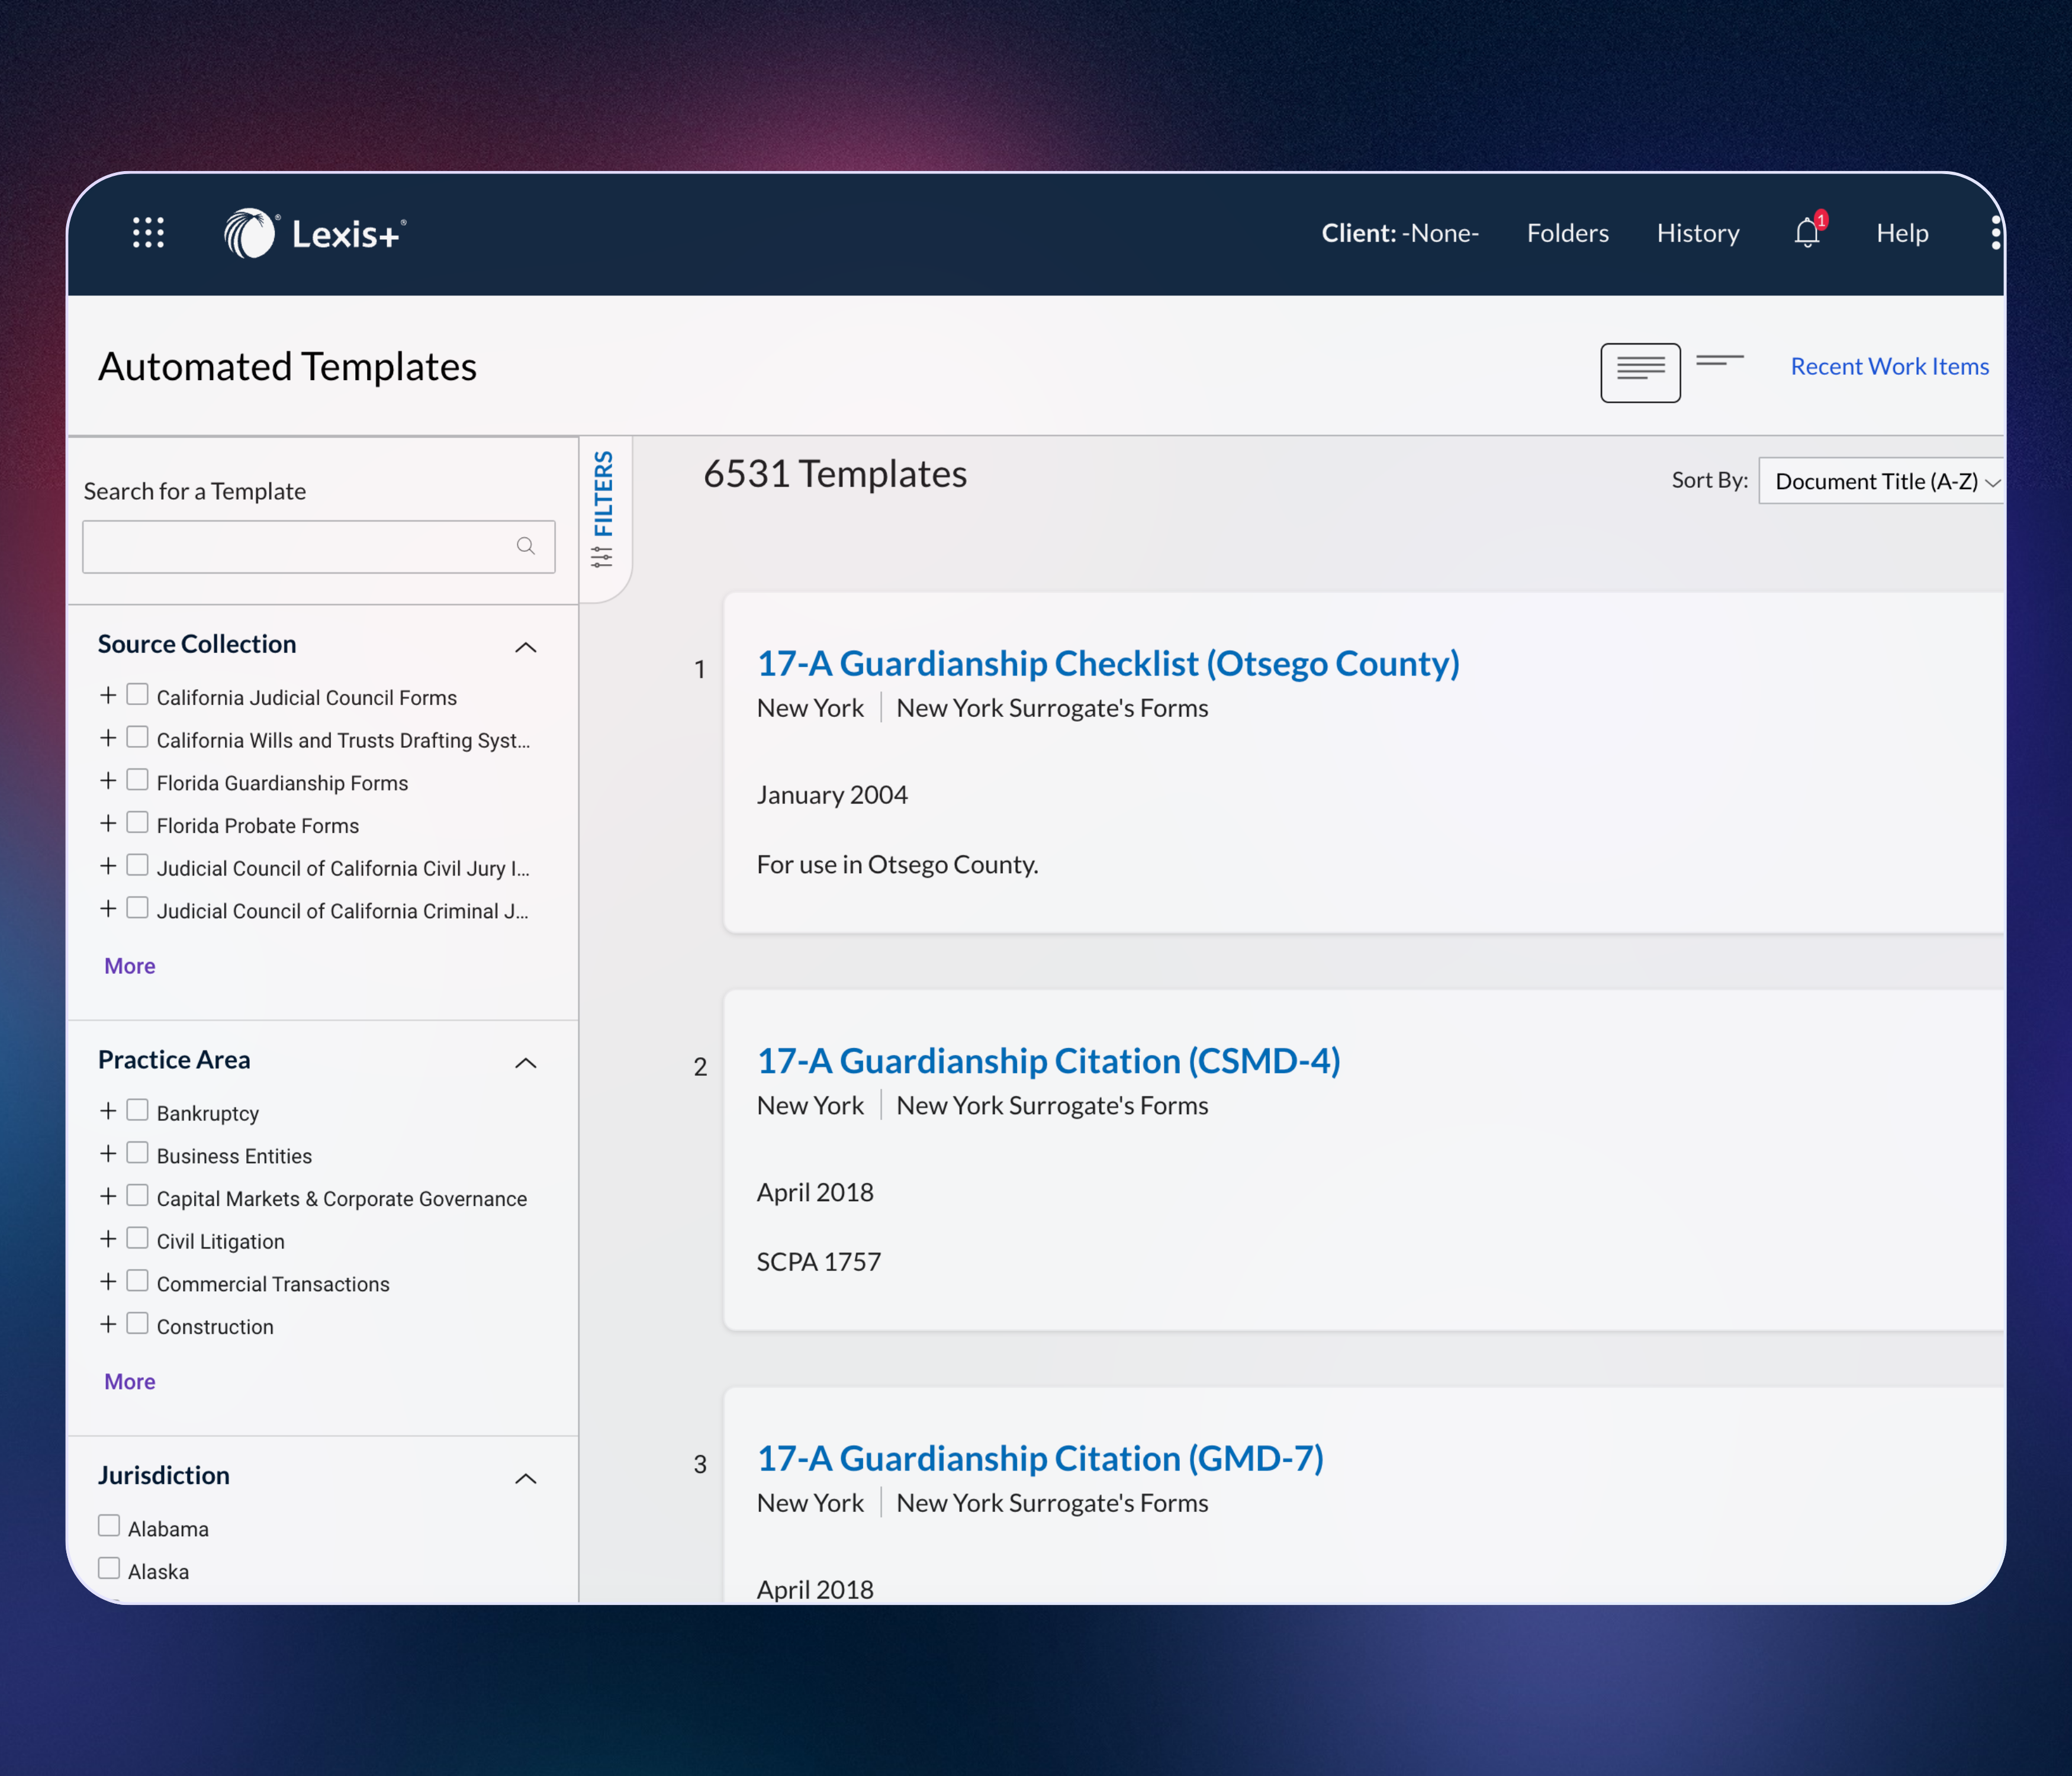2072x1776 pixels.
Task: Click 'For use in Otsego County.' description
Action: point(897,864)
